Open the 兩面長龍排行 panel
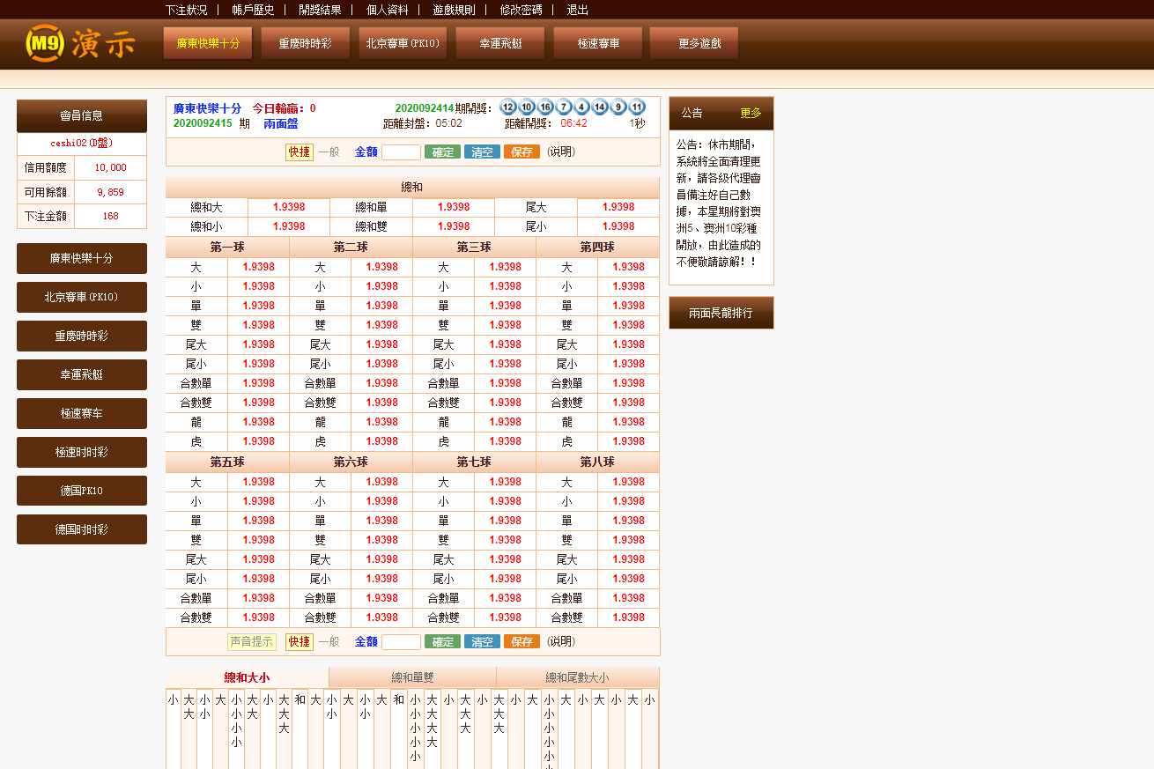This screenshot has width=1154, height=769. point(721,312)
